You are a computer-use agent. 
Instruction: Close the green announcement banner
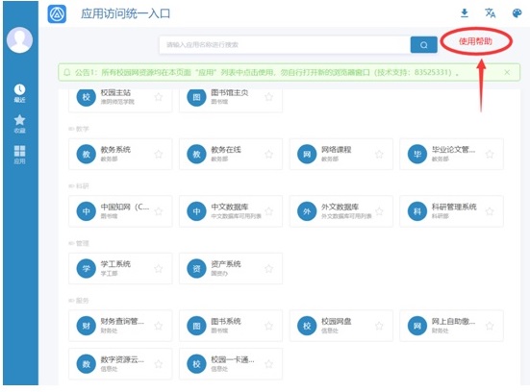507,72
